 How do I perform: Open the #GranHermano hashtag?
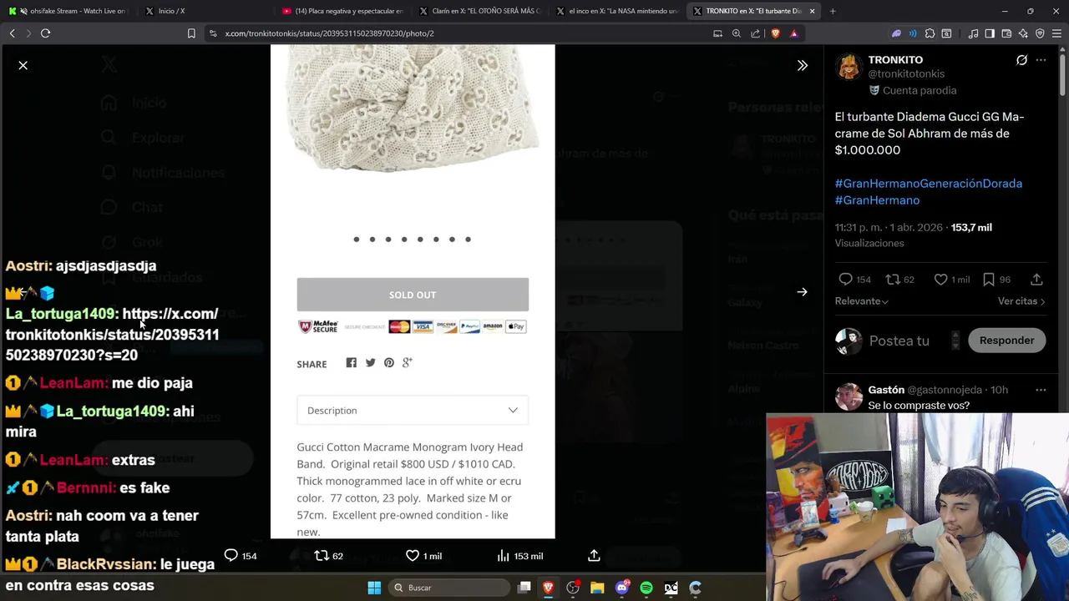(x=877, y=200)
